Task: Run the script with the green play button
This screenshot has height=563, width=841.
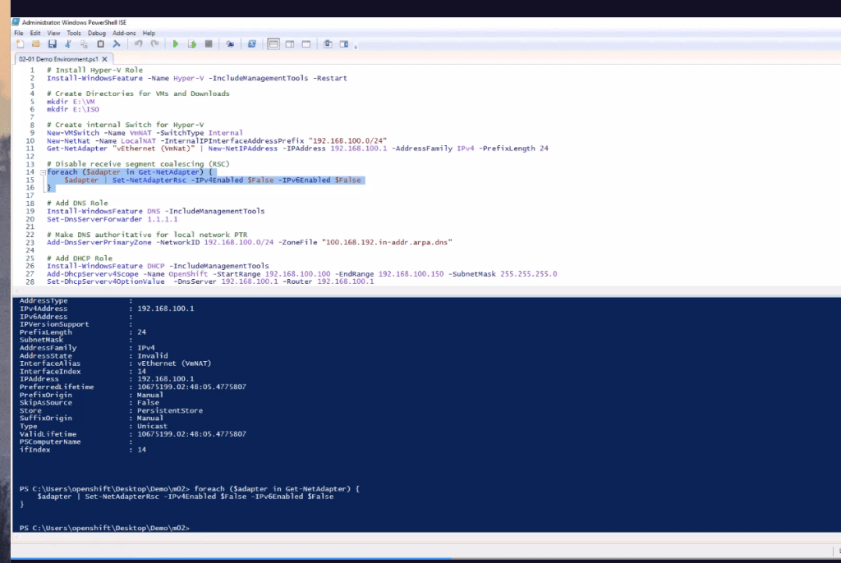Action: [176, 44]
